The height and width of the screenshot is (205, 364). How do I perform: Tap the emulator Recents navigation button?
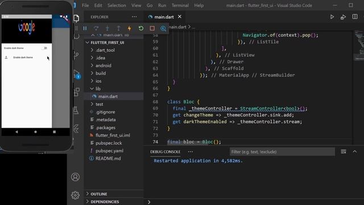tap(54, 132)
